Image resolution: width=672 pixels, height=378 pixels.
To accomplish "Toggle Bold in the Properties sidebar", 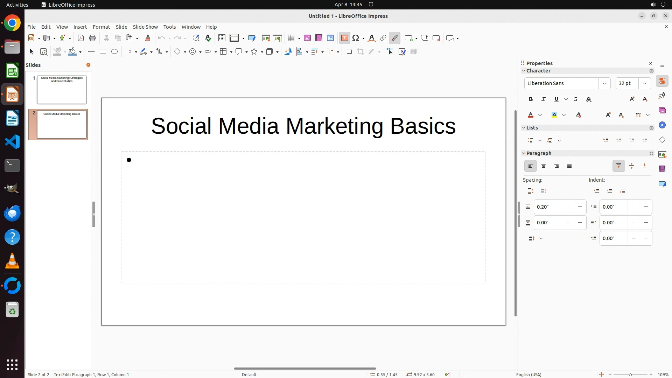I will tap(531, 99).
